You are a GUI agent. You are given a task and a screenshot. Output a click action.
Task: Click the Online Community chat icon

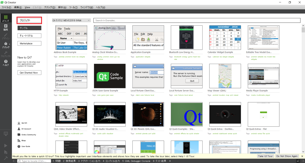pos(19,135)
